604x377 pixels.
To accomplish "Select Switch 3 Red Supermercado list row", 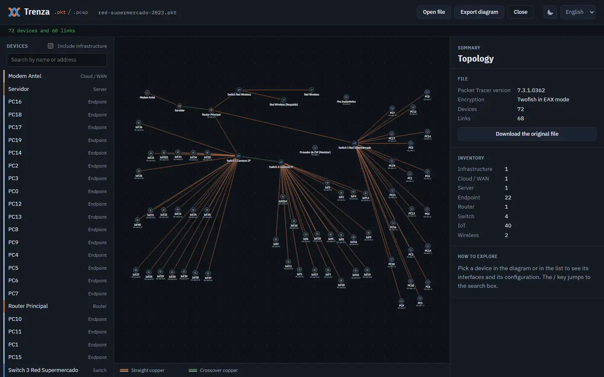I will pyautogui.click(x=57, y=370).
